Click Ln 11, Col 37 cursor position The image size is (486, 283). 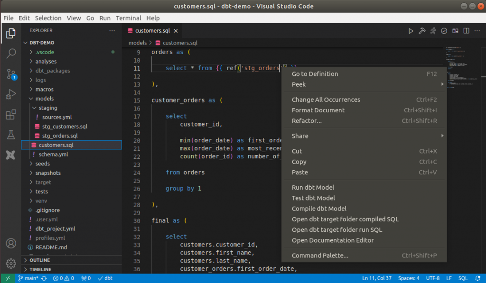[376, 278]
